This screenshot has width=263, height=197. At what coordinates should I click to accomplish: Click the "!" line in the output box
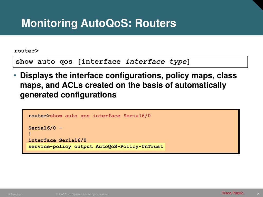tap(30, 134)
